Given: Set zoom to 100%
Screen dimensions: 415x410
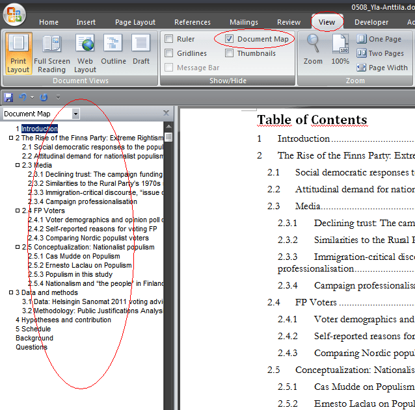Looking at the screenshot, I should [x=340, y=49].
